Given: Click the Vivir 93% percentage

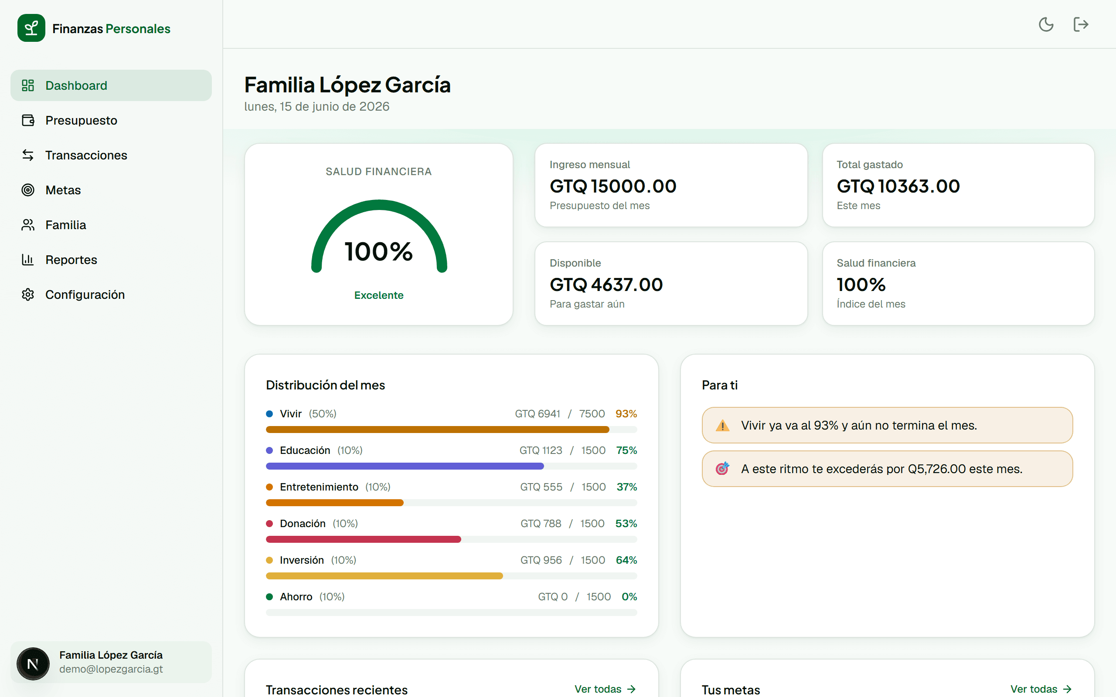Looking at the screenshot, I should (626, 414).
